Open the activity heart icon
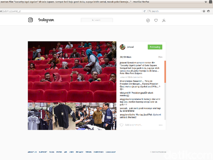The image size is (213, 160). point(156,20)
